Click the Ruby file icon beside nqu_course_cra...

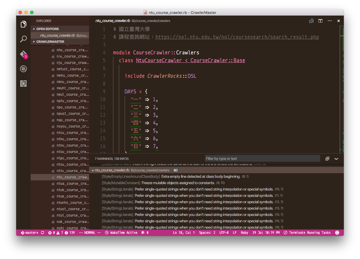point(53,120)
